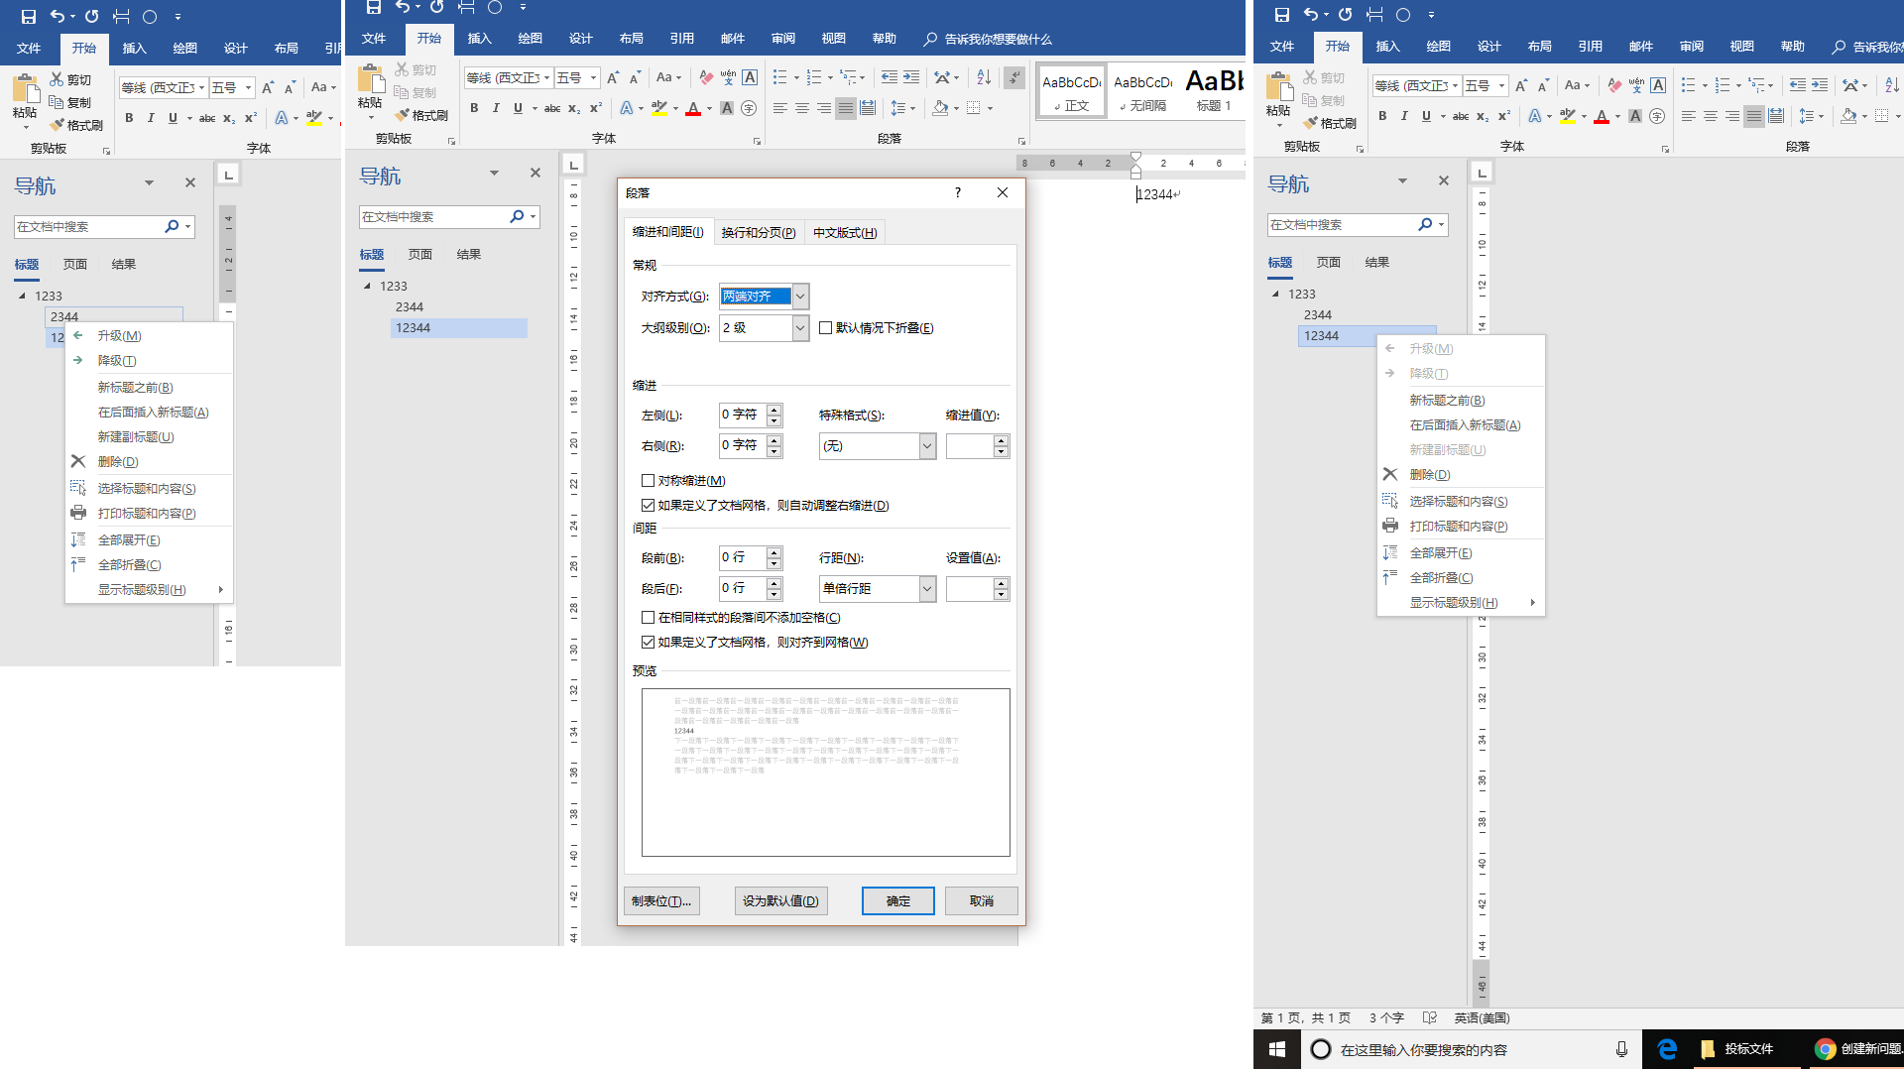Switch to the 换行和分页 tab
This screenshot has width=1904, height=1071.
pyautogui.click(x=758, y=233)
